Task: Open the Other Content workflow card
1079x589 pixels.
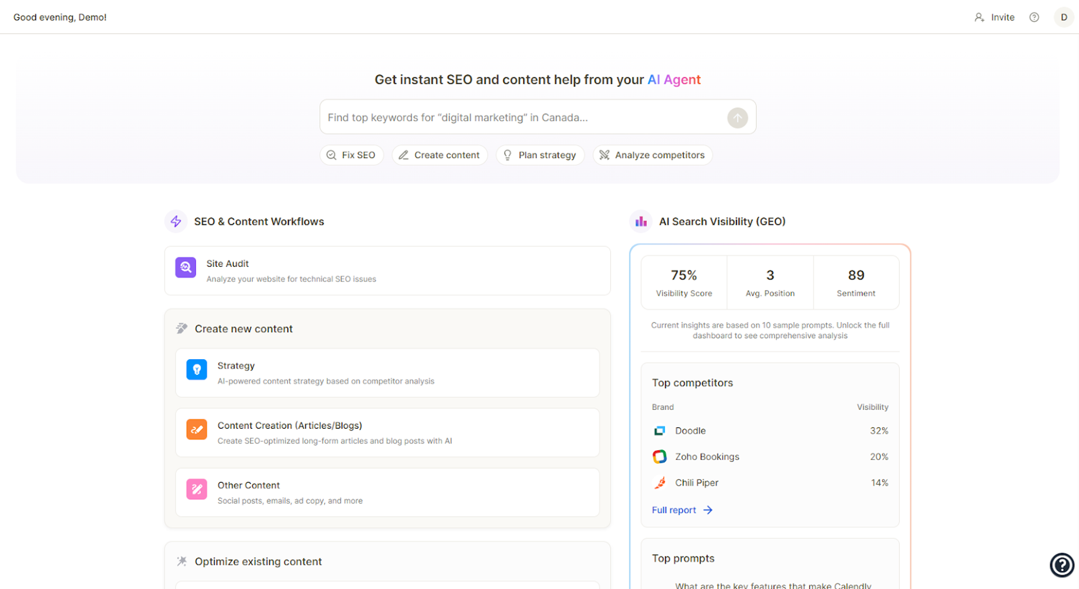Action: coord(387,492)
